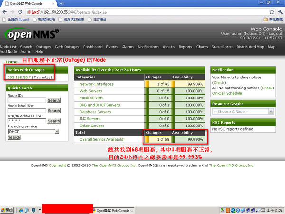Bookmark page with star icon
This screenshot has height=214, width=285.
(x=272, y=12)
